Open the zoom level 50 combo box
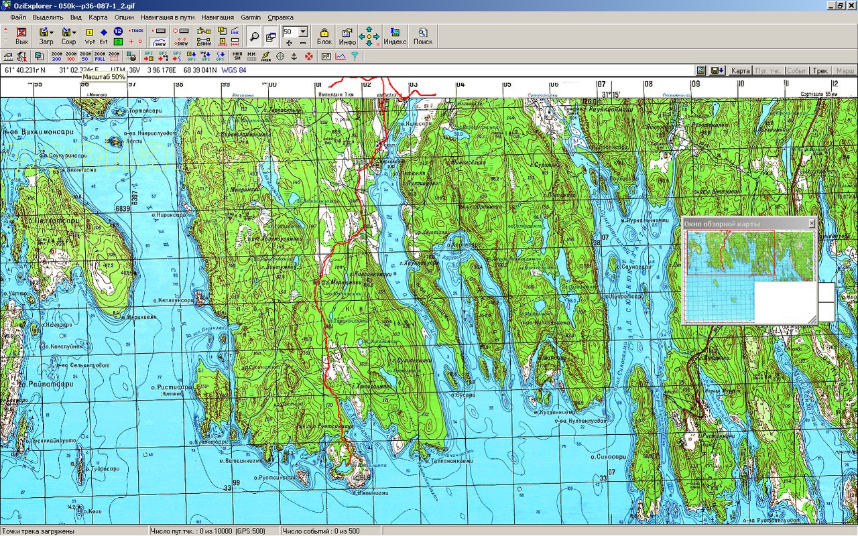This screenshot has height=536, width=858. (x=295, y=31)
